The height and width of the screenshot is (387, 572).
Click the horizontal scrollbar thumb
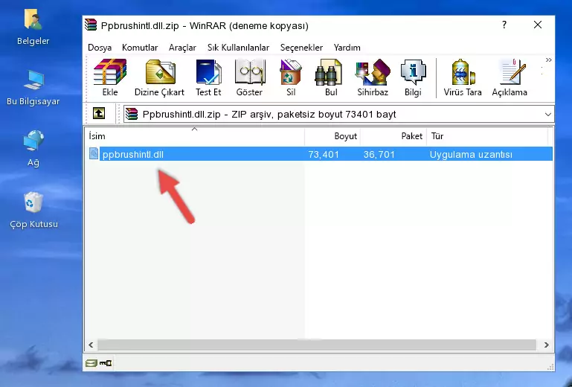click(317, 345)
